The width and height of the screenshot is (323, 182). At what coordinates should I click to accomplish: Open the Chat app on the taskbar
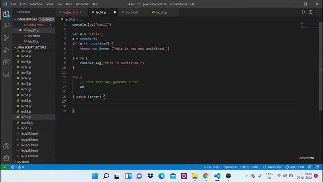click(139, 176)
